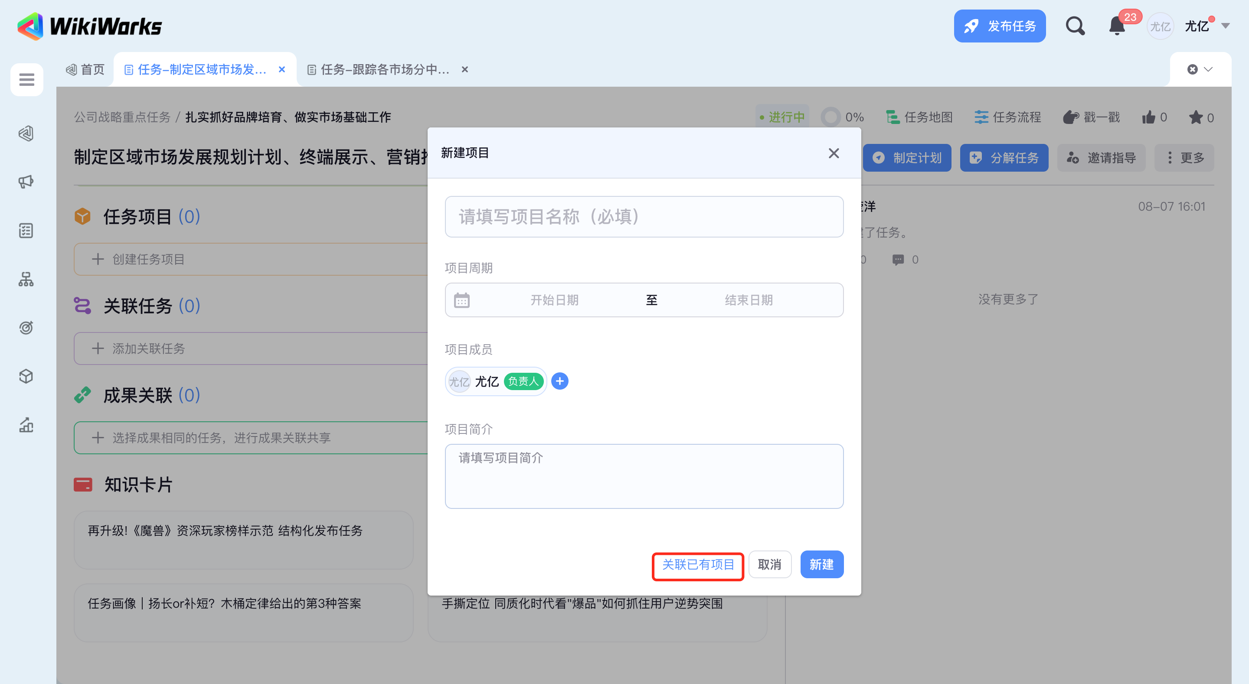Click 关联已有项目 link
Image resolution: width=1249 pixels, height=684 pixels.
698,565
